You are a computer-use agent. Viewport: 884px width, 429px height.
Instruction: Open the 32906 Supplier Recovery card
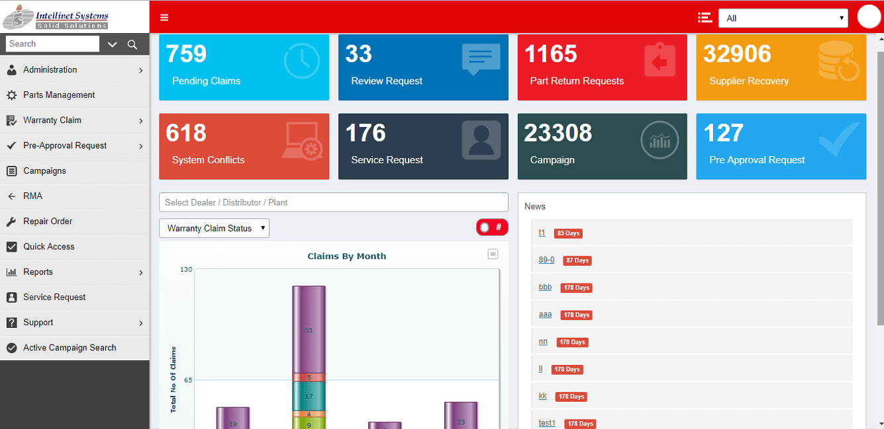coord(781,67)
